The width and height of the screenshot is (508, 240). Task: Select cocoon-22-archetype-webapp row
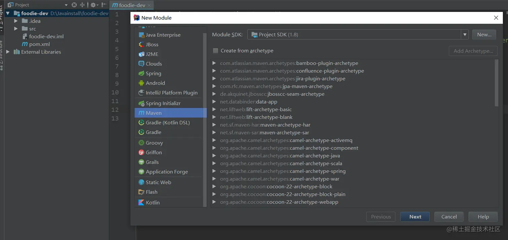[353, 202]
